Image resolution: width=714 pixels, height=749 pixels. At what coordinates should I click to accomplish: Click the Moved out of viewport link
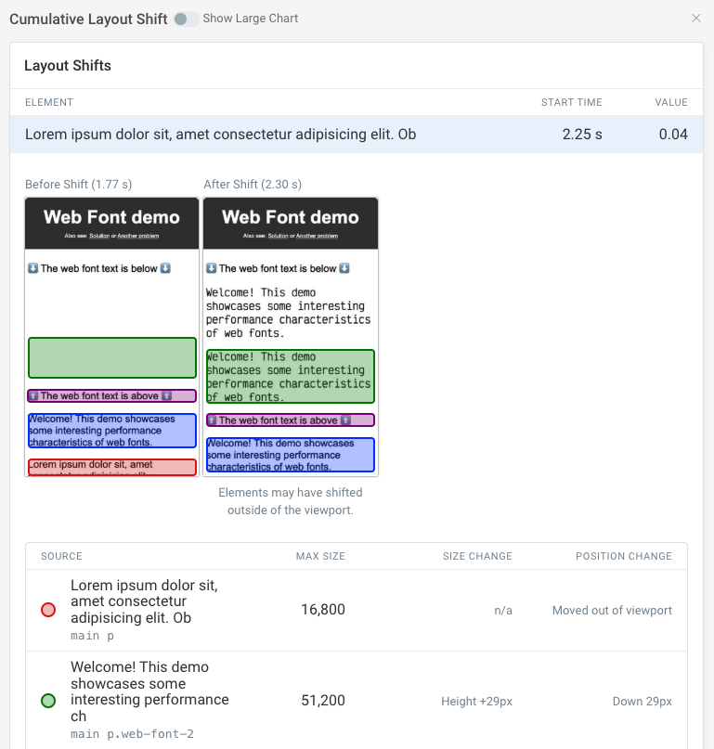(611, 611)
